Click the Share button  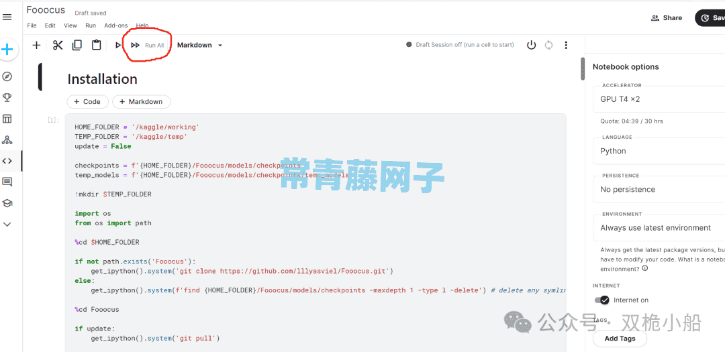point(667,17)
